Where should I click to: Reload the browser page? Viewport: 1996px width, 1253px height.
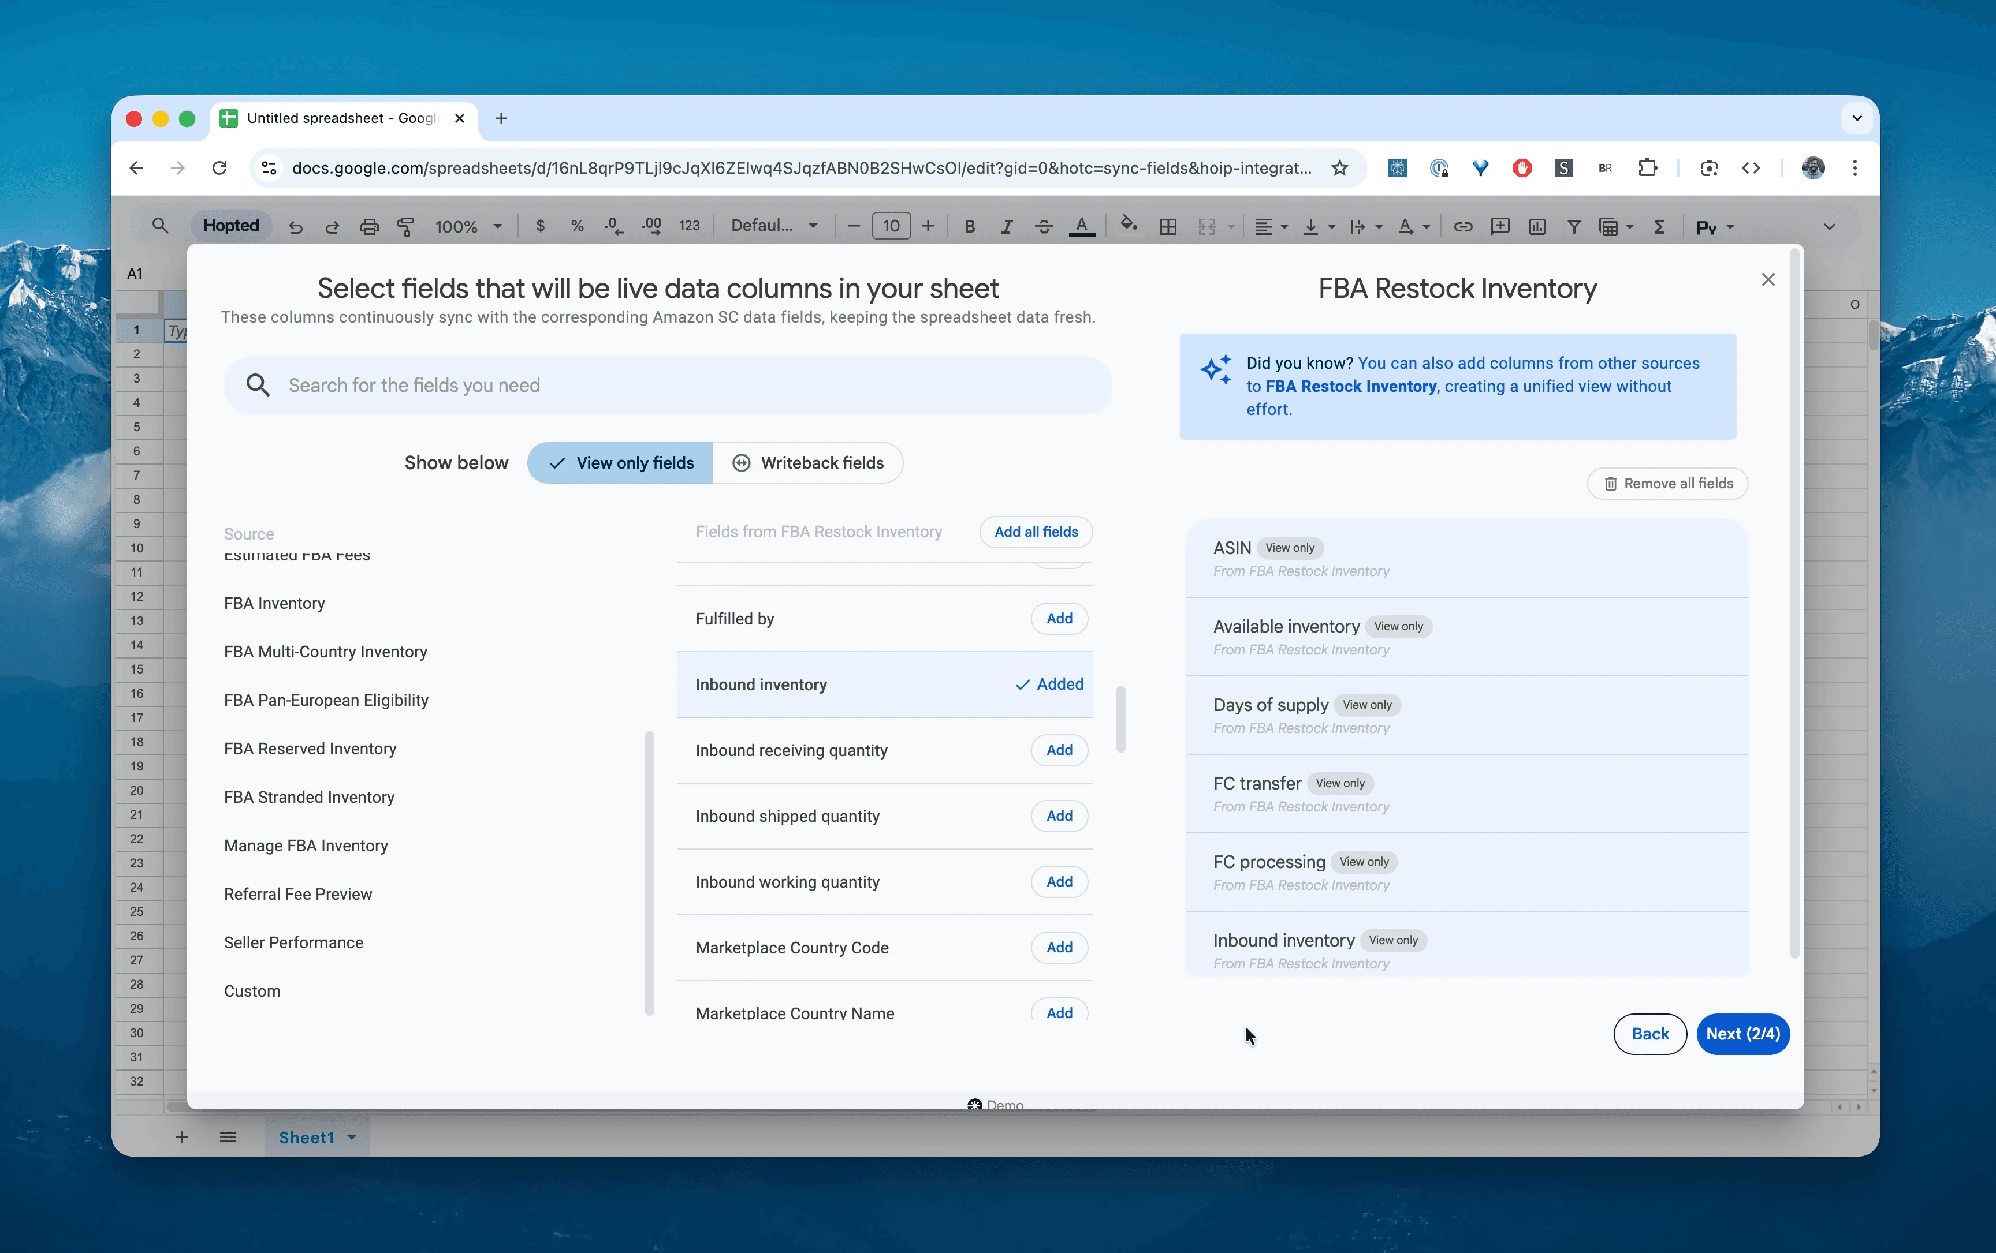pos(219,168)
